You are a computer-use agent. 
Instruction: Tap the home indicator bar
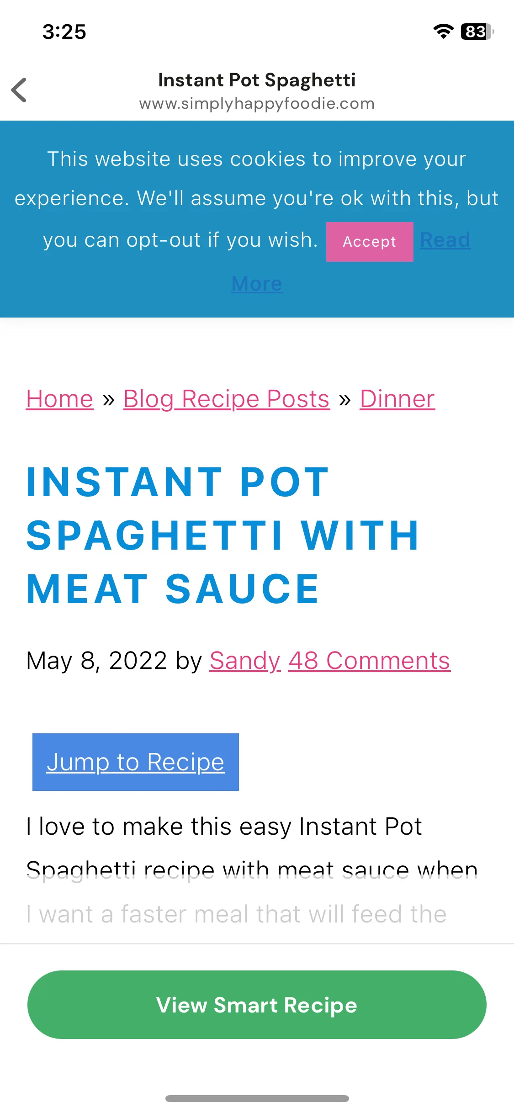[257, 1098]
